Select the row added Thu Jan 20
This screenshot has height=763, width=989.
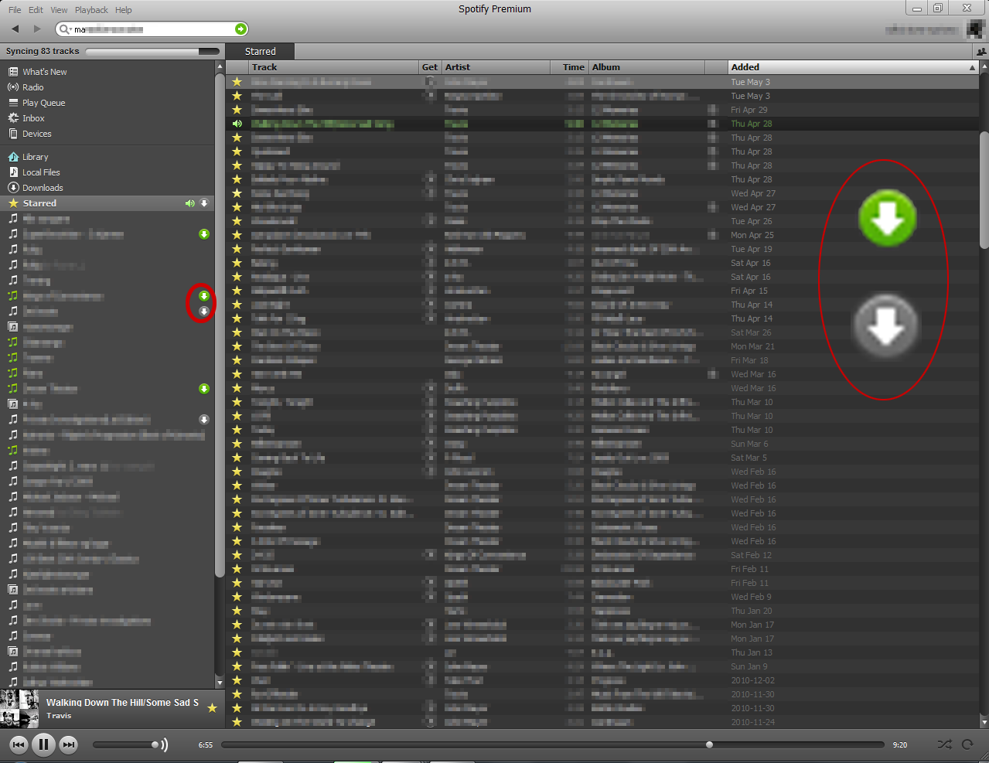click(x=602, y=611)
